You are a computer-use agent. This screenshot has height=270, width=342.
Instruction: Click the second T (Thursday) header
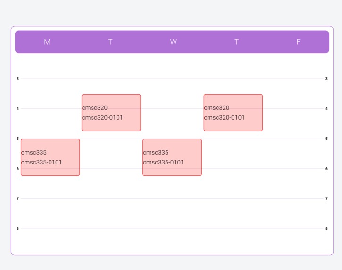[237, 42]
